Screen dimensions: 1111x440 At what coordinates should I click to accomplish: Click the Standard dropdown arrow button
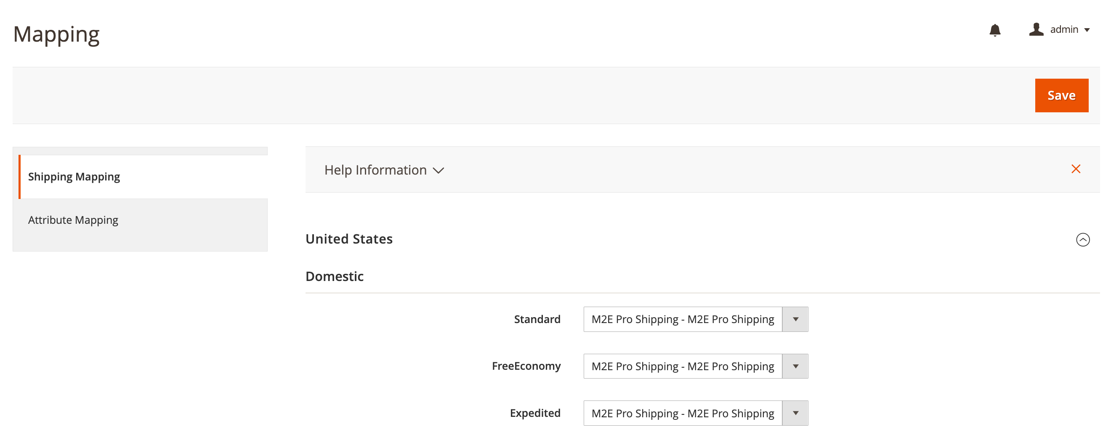(x=795, y=319)
